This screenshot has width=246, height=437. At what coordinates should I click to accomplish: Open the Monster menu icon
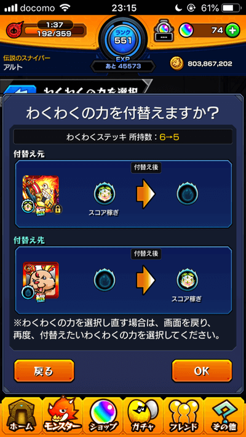pos(62,415)
